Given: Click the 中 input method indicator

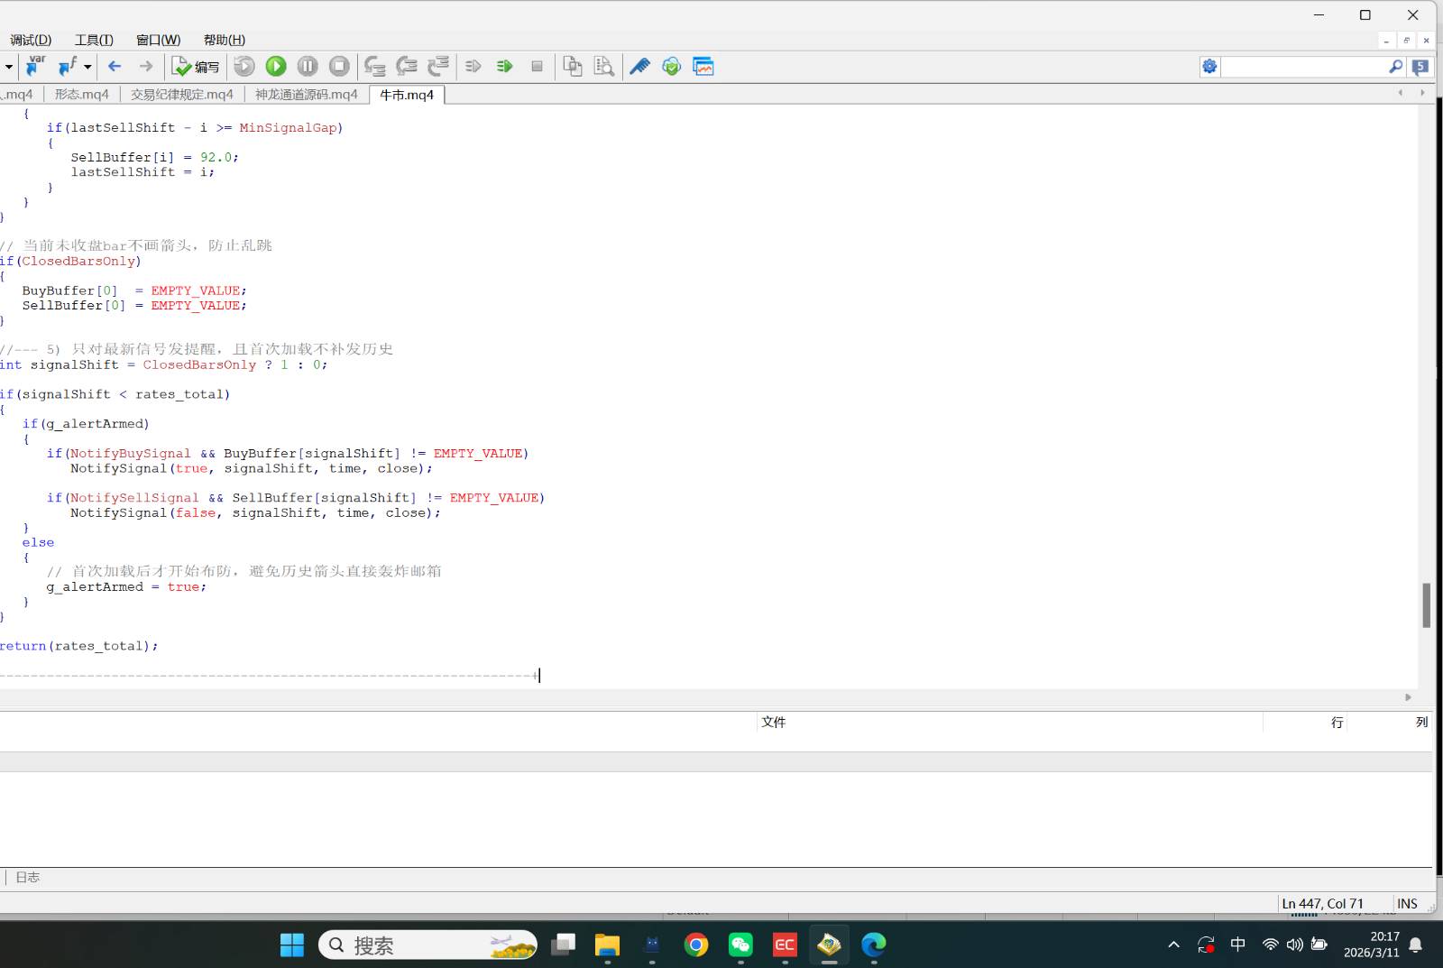Looking at the screenshot, I should tap(1237, 945).
